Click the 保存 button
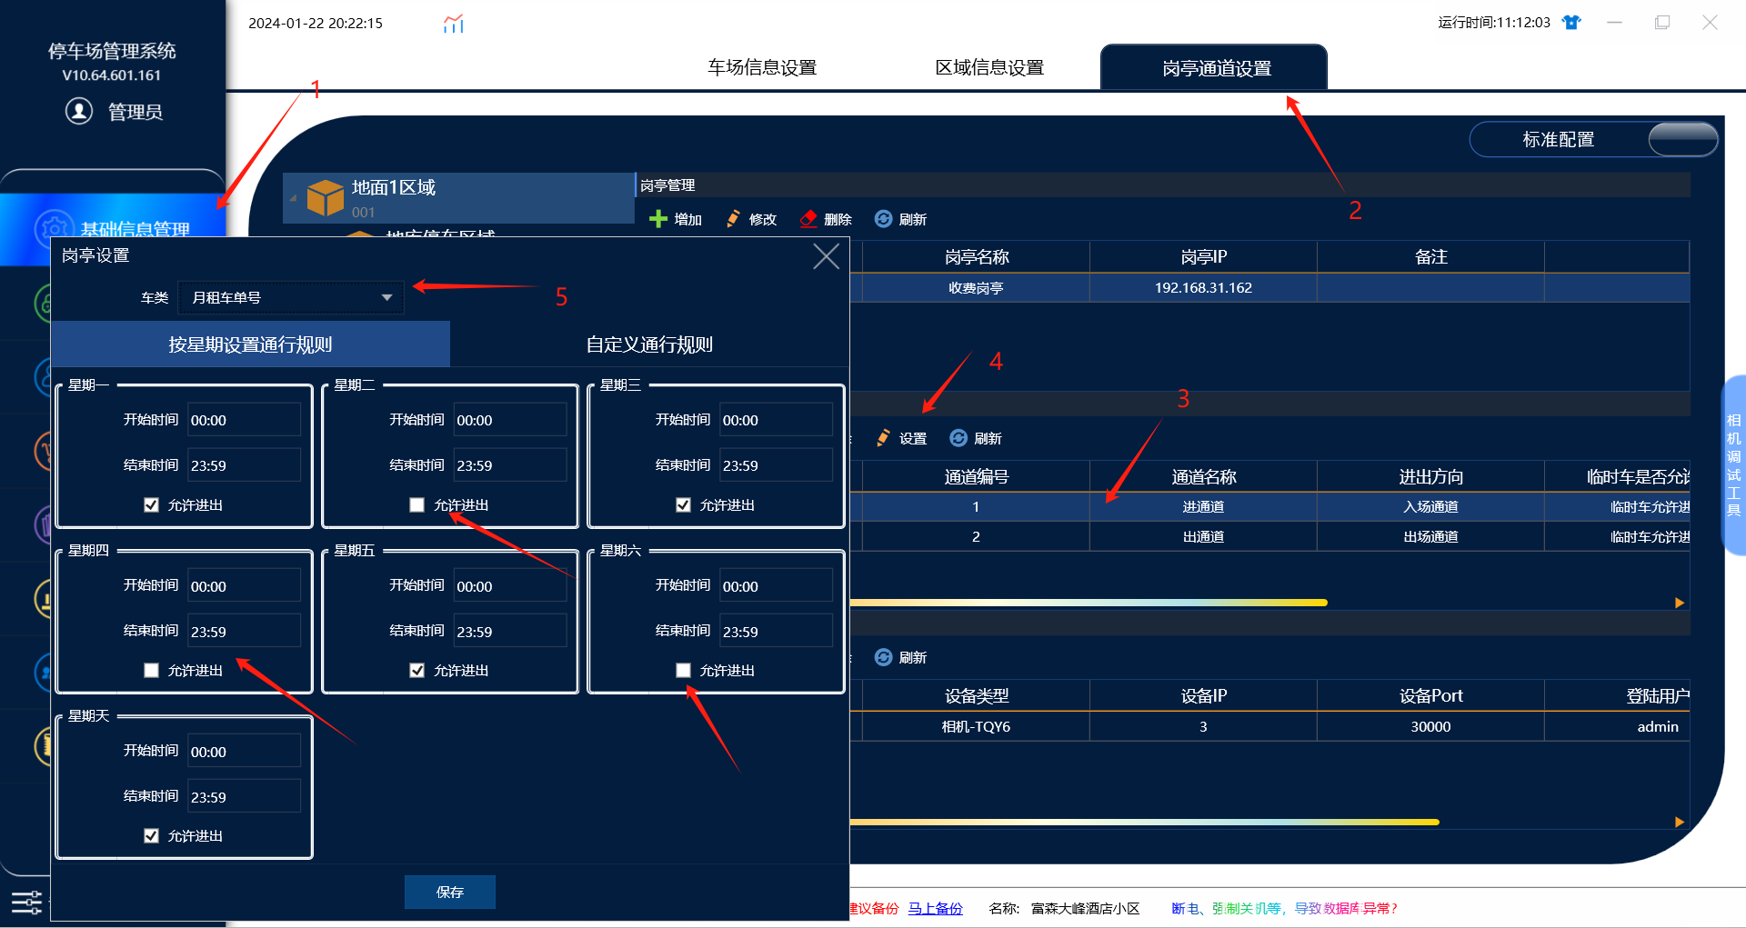 tap(450, 892)
